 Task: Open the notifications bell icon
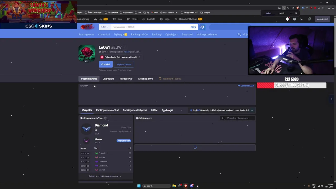pyautogui.click(x=287, y=19)
